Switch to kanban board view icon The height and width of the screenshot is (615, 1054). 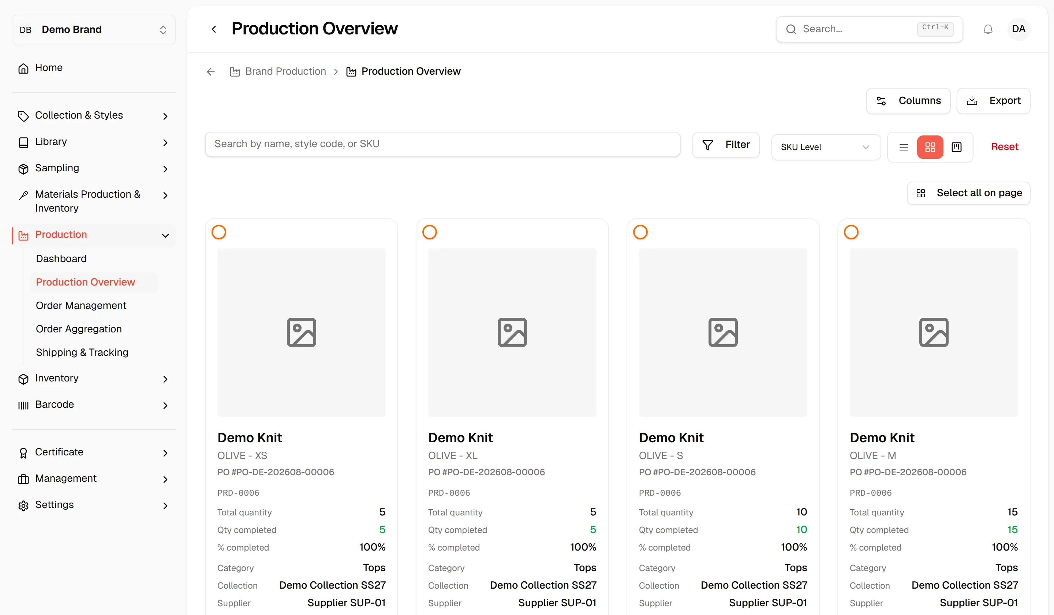(957, 147)
